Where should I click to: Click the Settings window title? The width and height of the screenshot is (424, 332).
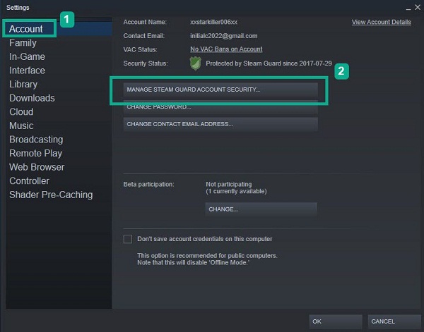(18, 8)
